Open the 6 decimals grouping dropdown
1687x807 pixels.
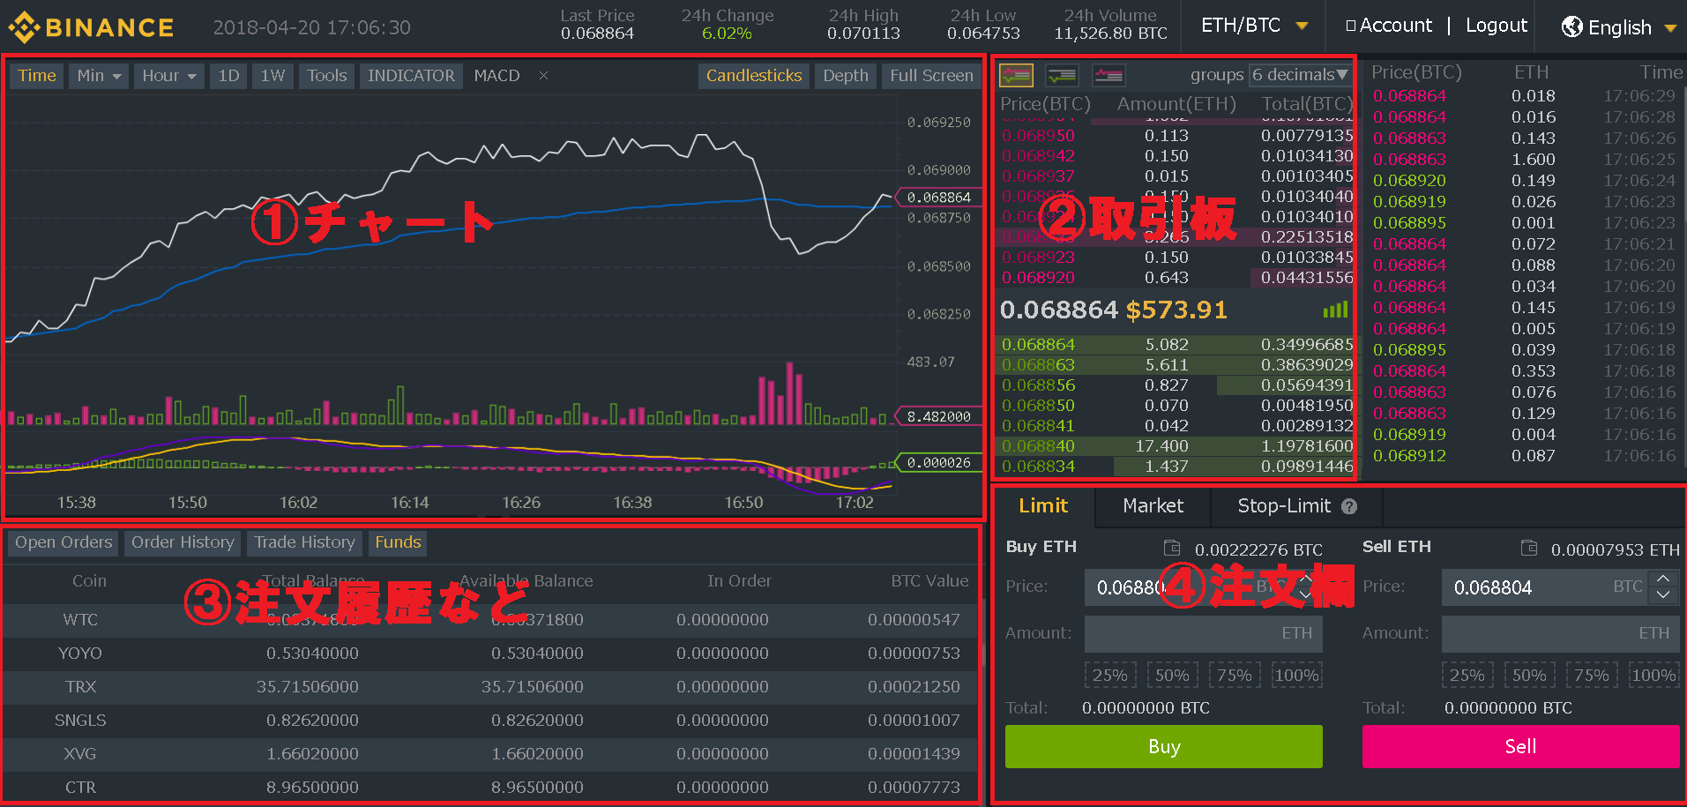coord(1301,75)
